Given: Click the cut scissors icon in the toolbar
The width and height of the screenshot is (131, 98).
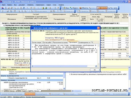Looking at the screenshot, I should click(18, 8).
